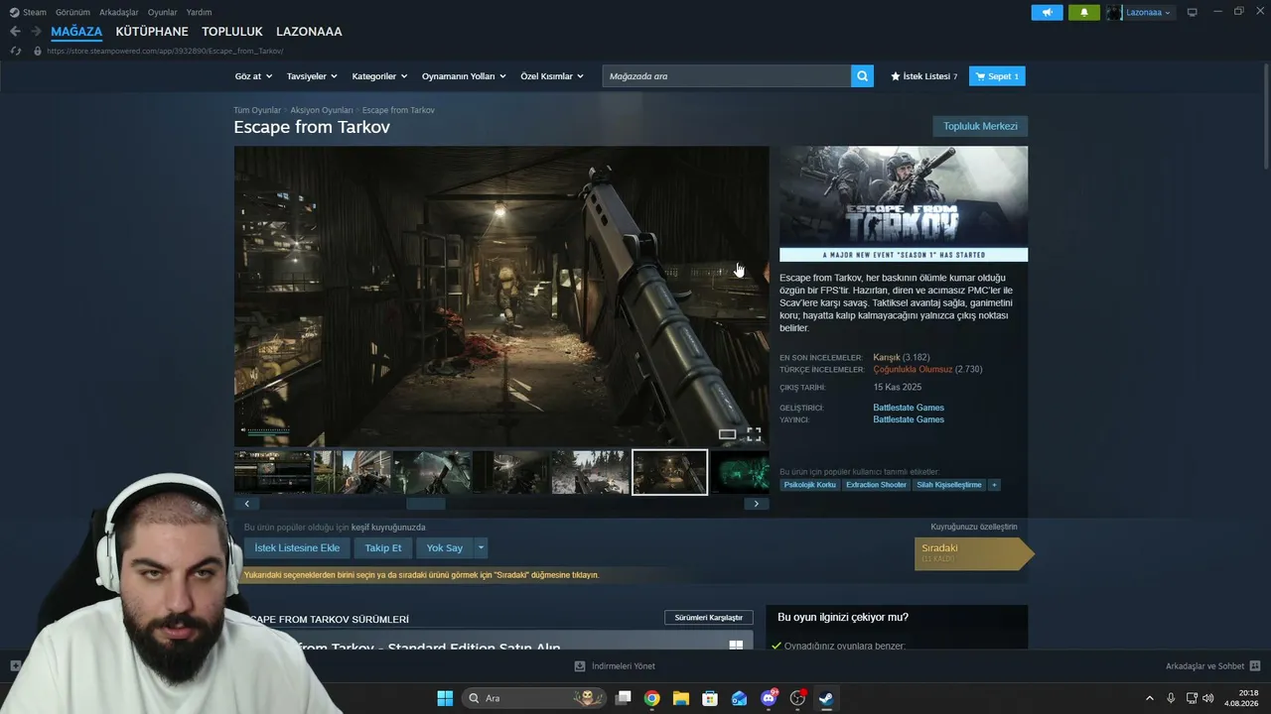Click the Topluluk Merkezi button
This screenshot has height=714, width=1271.
click(980, 126)
